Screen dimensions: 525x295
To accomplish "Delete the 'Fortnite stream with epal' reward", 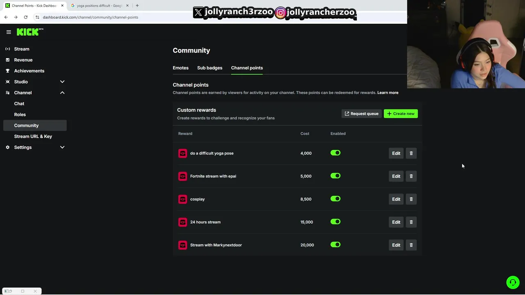I will pos(411,176).
